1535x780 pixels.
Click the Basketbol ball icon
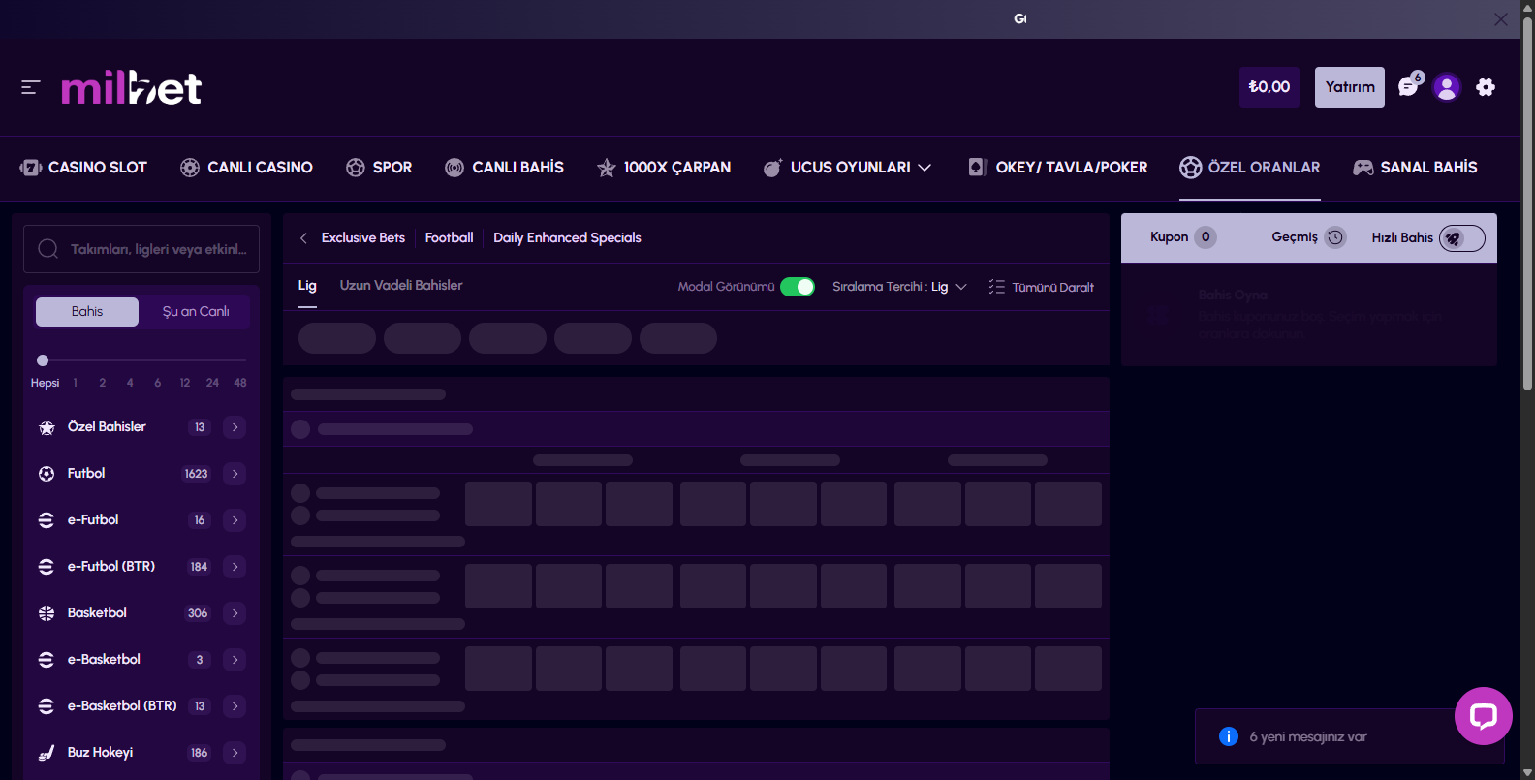pos(47,613)
